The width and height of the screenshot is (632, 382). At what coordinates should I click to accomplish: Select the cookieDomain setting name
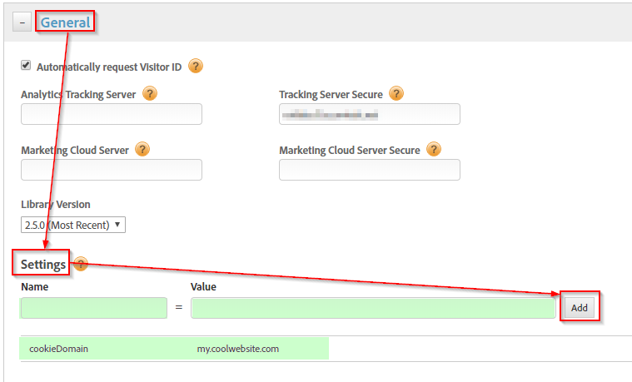(x=58, y=349)
